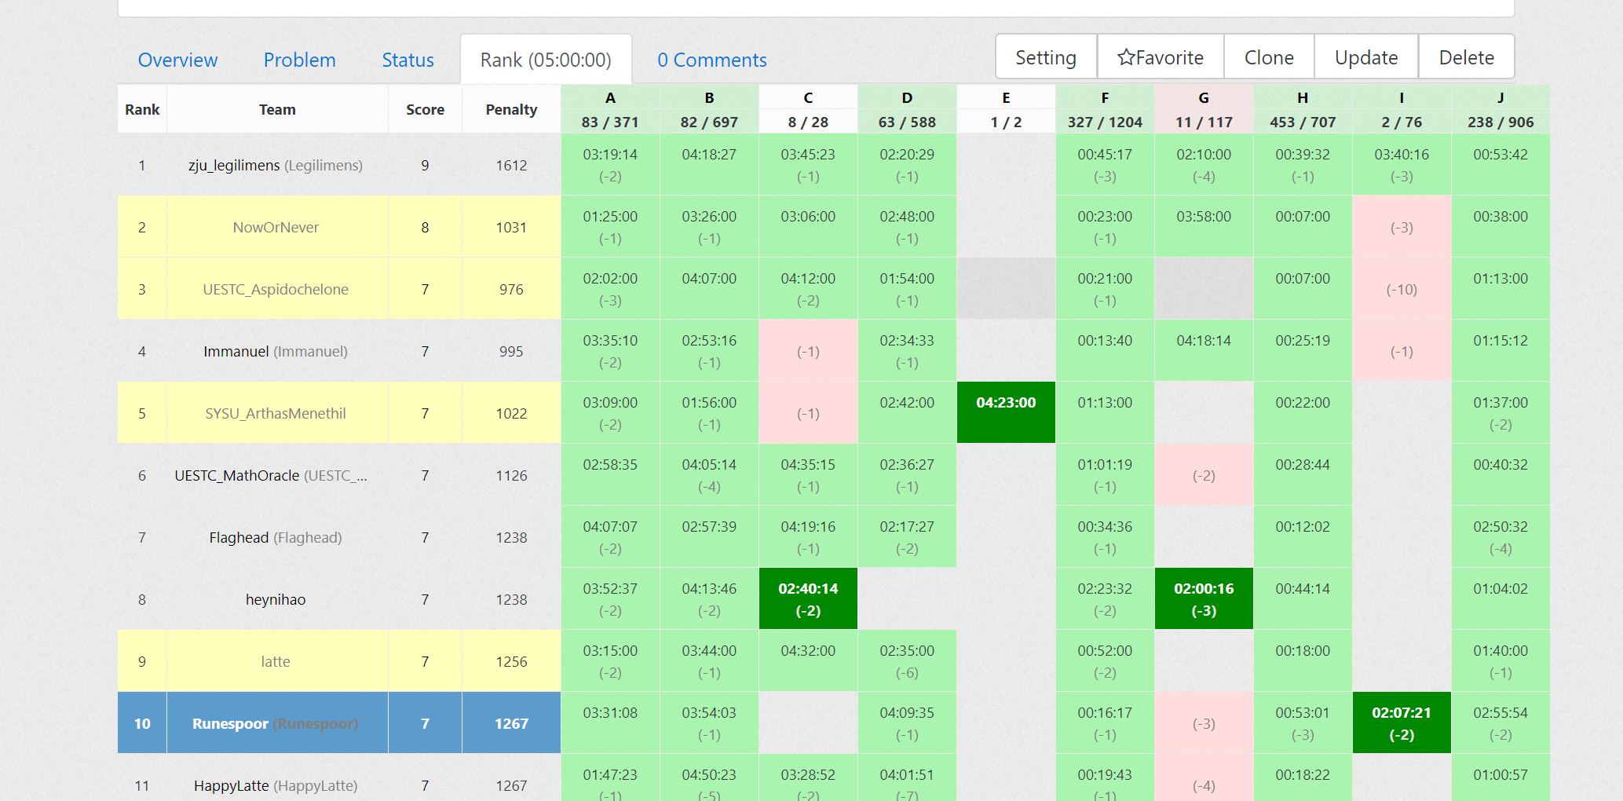Image resolution: width=1623 pixels, height=801 pixels.
Task: Click problem A column header
Action: click(610, 98)
